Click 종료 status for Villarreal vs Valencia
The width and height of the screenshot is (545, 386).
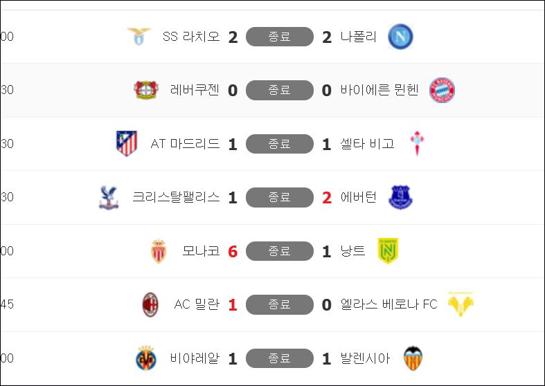(x=280, y=358)
